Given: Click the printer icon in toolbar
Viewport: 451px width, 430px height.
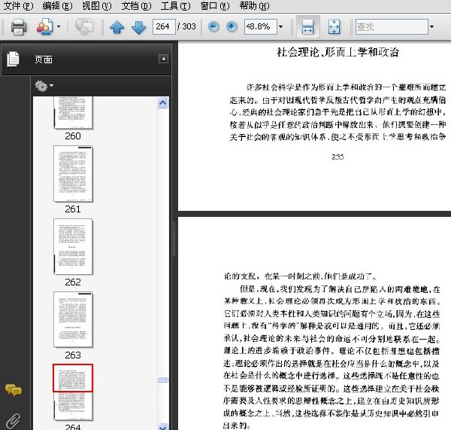Looking at the screenshot, I should pyautogui.click(x=19, y=27).
